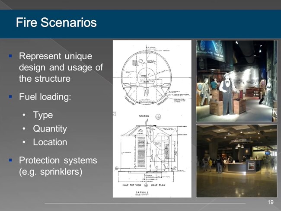Image resolution: width=281 pixels, height=211 pixels.
Task: Click the round bullet before Location
Action: coord(23,142)
